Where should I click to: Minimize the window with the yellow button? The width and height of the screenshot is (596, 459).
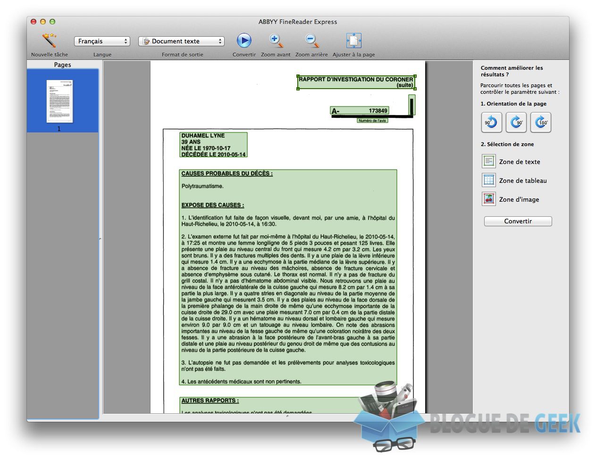click(43, 22)
